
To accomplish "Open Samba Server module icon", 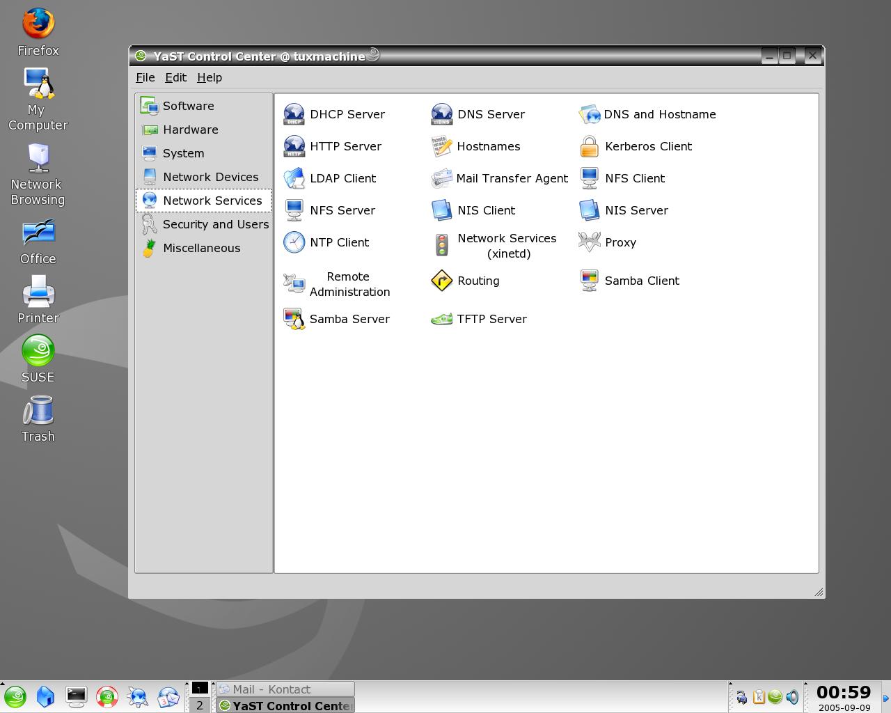I will (x=294, y=319).
